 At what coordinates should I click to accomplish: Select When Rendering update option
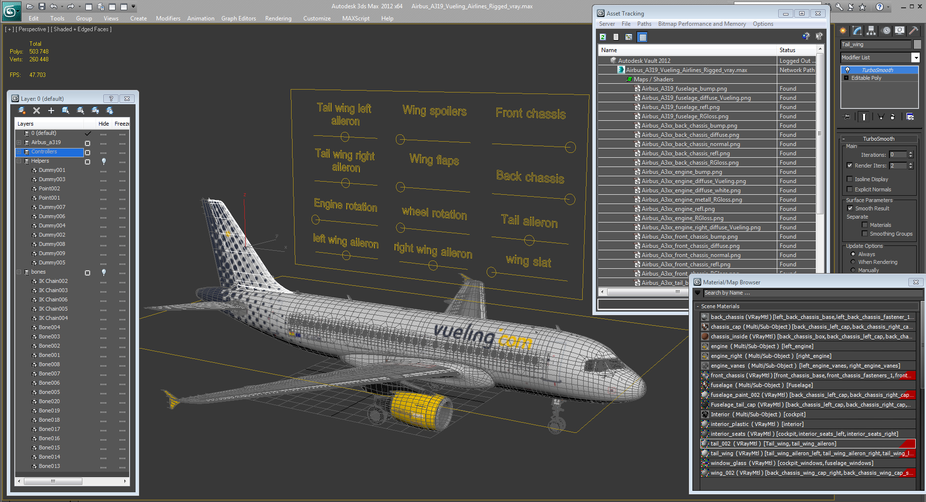(853, 262)
